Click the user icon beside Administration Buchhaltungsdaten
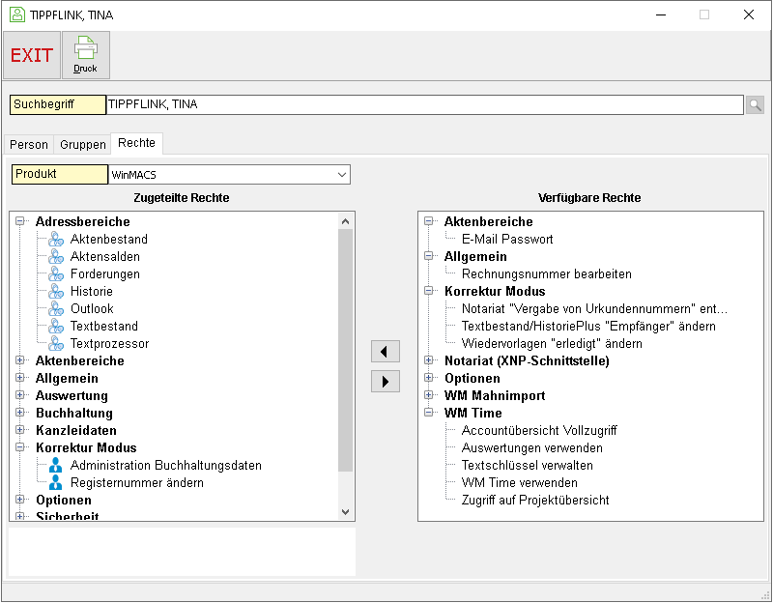773x603 pixels. (56, 465)
